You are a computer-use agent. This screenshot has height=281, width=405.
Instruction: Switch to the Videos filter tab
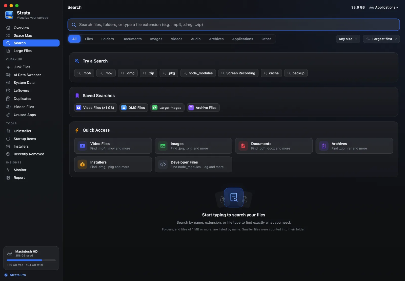pos(176,39)
